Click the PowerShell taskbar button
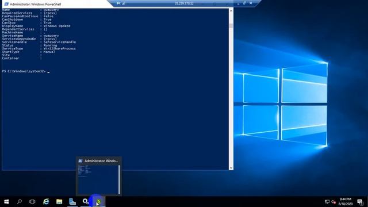The height and width of the screenshot is (207, 368). [98, 202]
